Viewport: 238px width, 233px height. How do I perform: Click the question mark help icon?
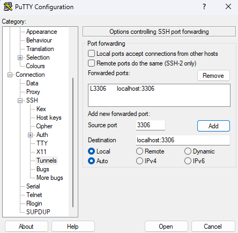pyautogui.click(x=204, y=6)
